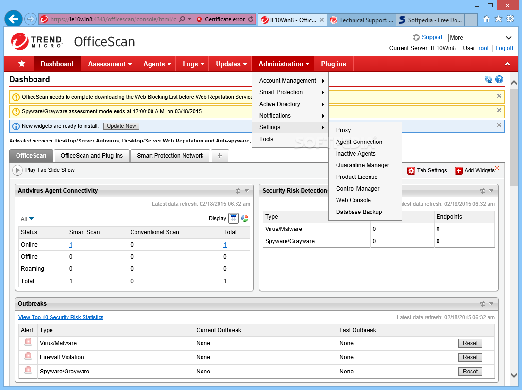
Task: Dismiss the new widgets notification
Action: pos(499,125)
